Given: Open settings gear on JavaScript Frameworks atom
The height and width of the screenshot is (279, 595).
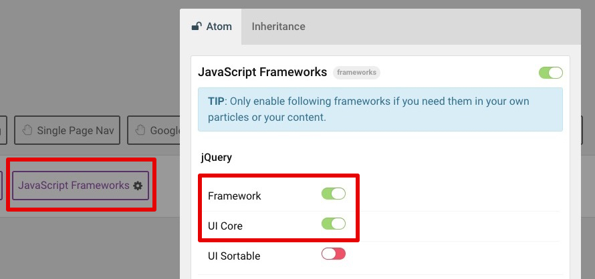Looking at the screenshot, I should [x=138, y=186].
